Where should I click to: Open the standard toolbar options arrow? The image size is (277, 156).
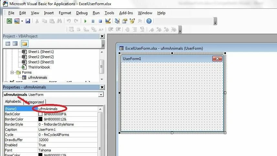point(215,21)
